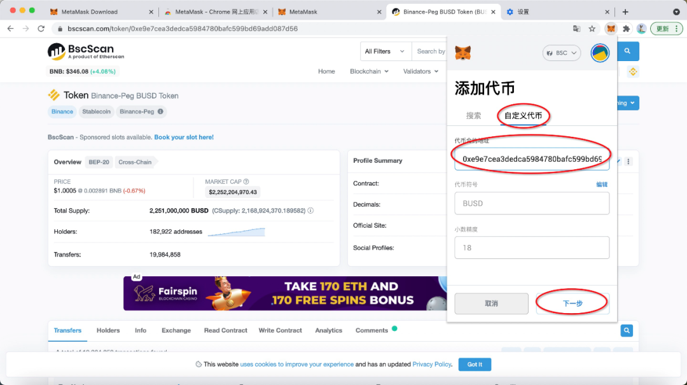
Task: Click the token contract address field
Action: 532,158
